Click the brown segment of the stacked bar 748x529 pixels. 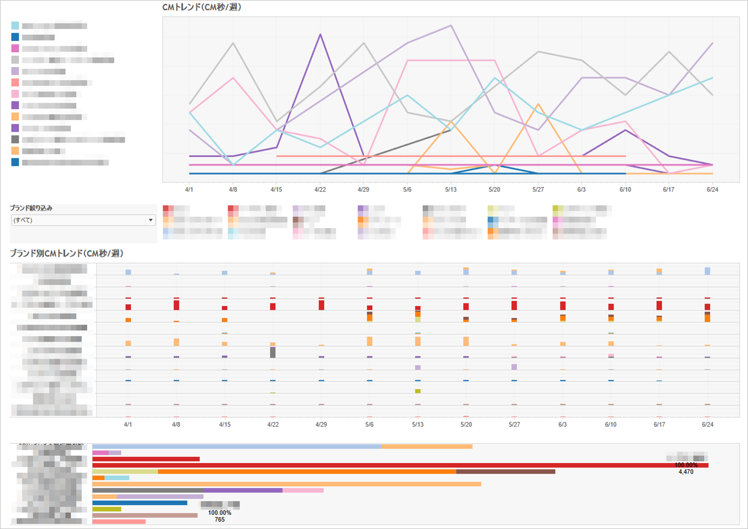[505, 472]
